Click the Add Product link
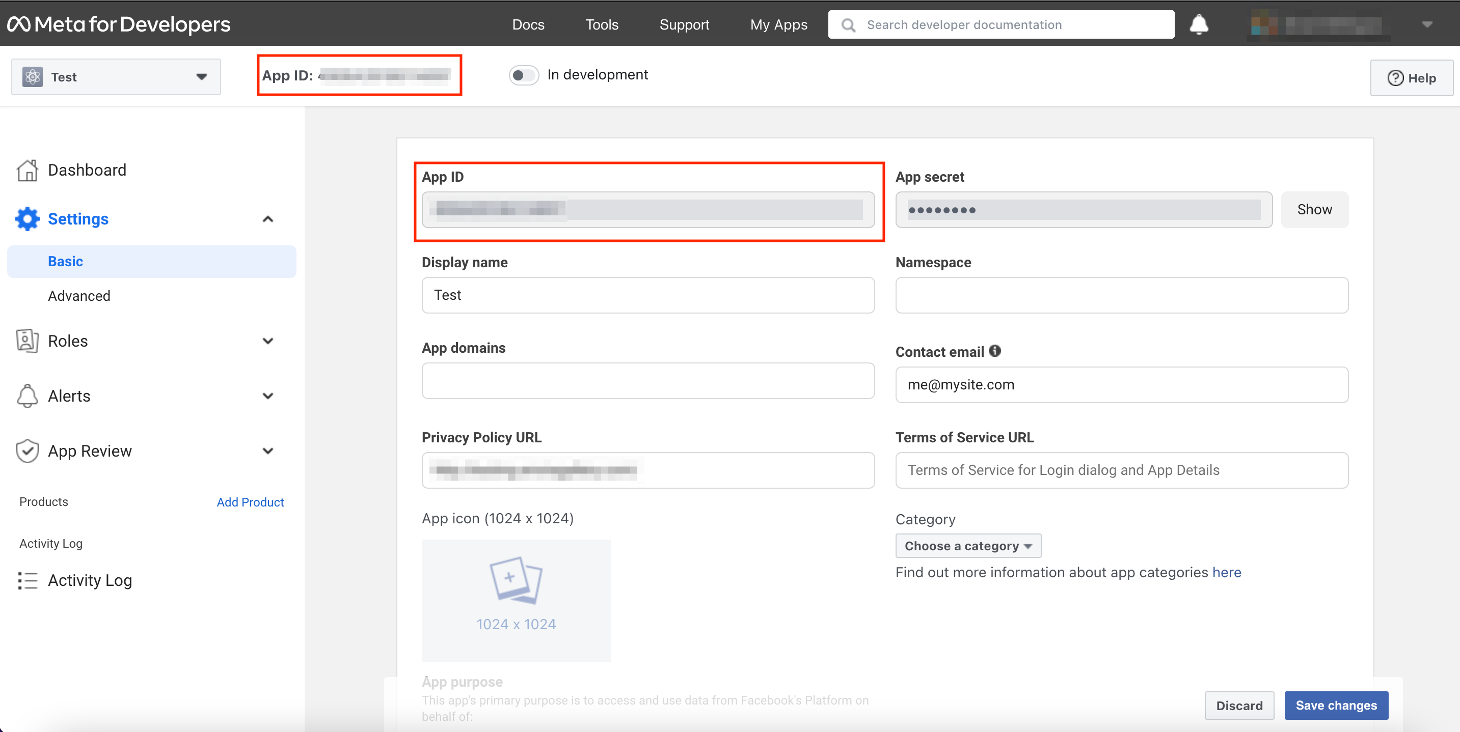Image resolution: width=1460 pixels, height=732 pixels. pos(250,502)
